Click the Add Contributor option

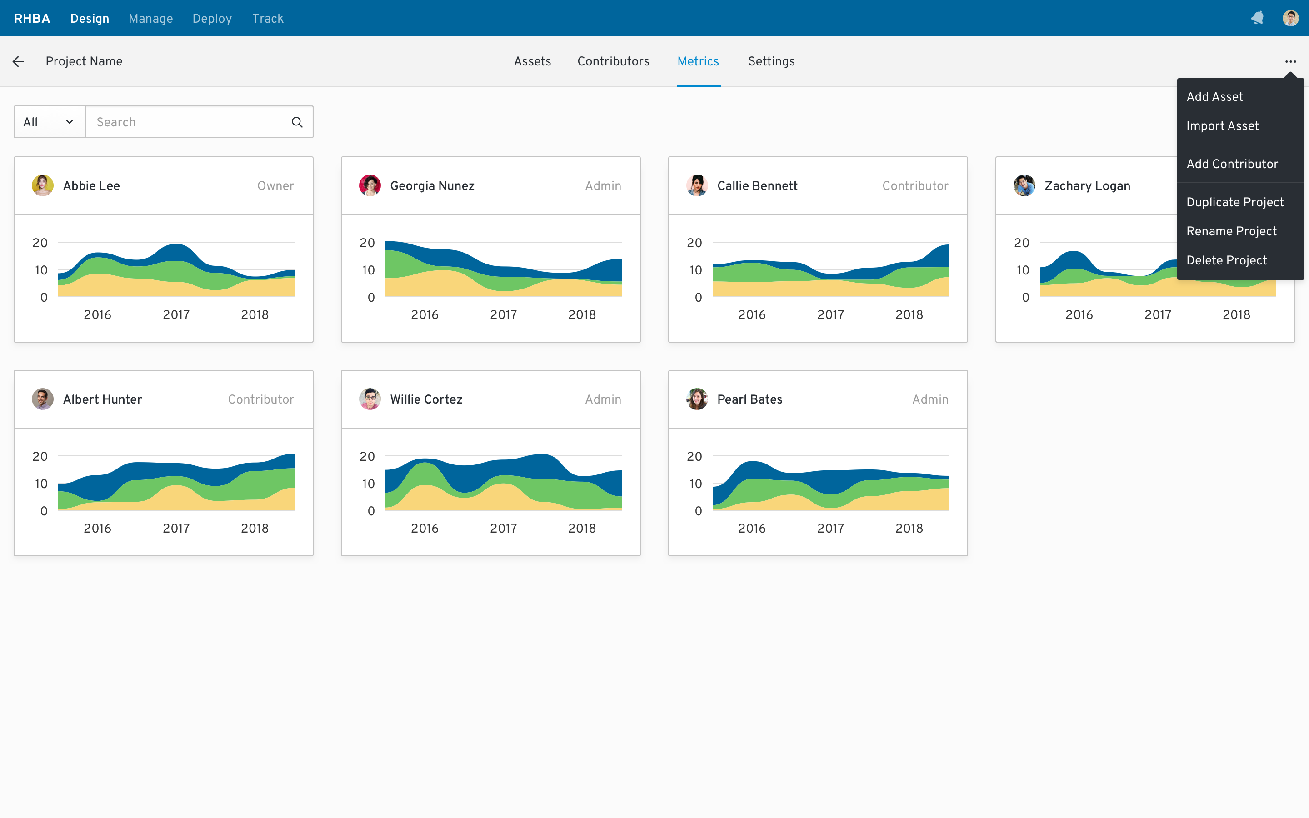pyautogui.click(x=1233, y=164)
